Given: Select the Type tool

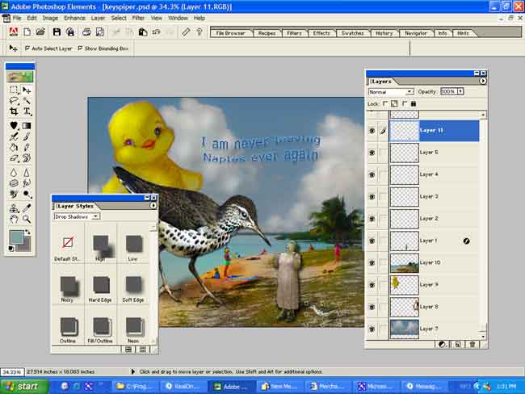Looking at the screenshot, I should pos(27,111).
